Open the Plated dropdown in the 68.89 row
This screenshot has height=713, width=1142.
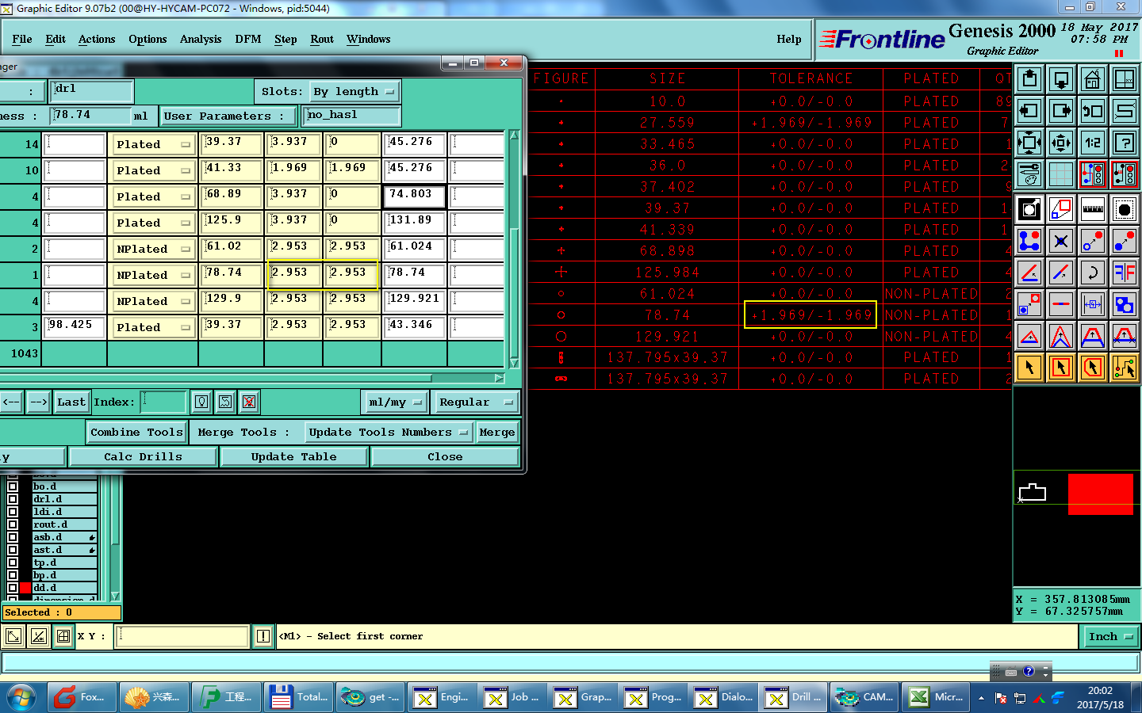pos(153,196)
